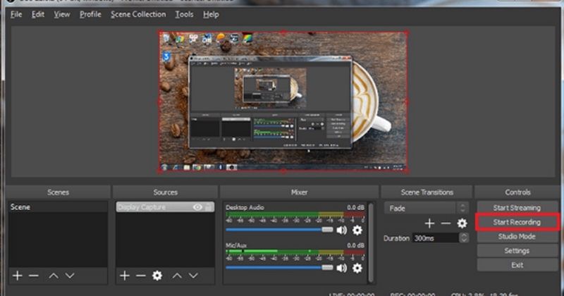Open the Help menu

(211, 14)
